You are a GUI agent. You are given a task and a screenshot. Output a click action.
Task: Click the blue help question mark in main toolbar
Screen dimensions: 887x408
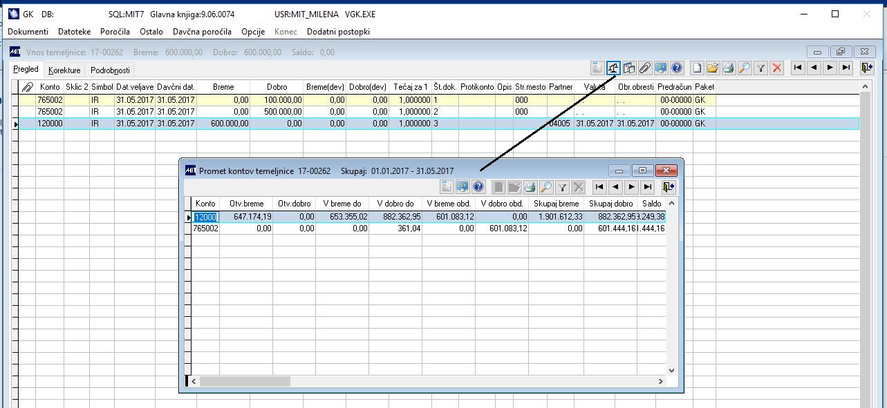[x=677, y=68]
